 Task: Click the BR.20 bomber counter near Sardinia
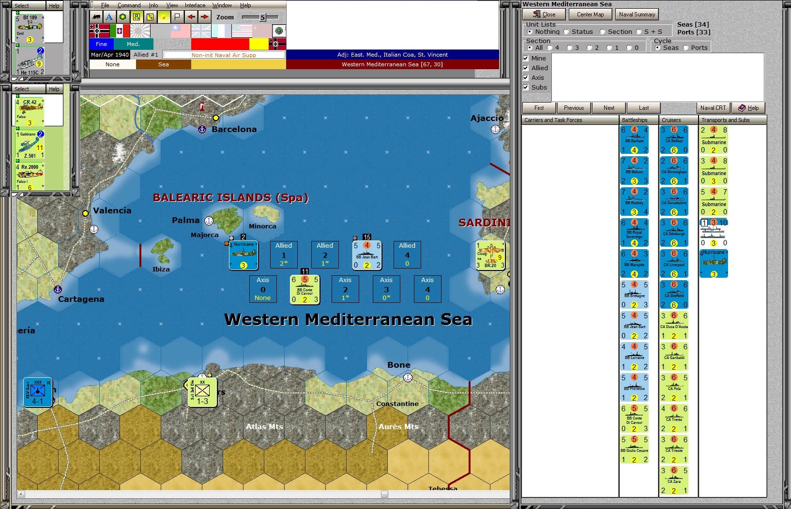490,255
